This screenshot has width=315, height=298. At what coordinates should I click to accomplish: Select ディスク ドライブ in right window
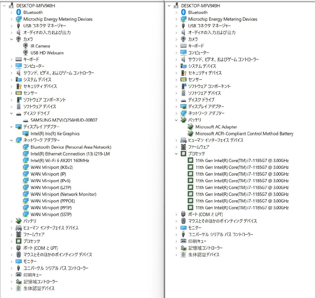[201, 100]
